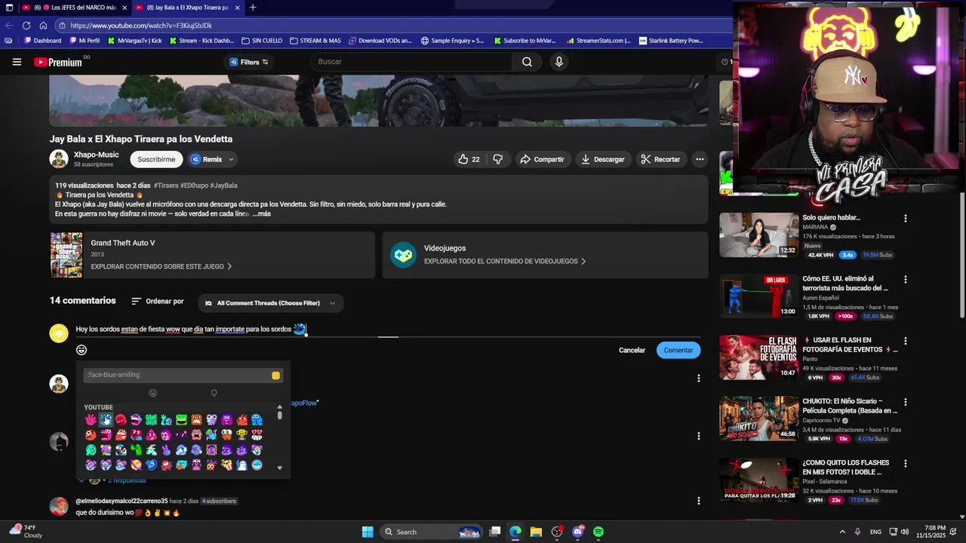Open a new browser tab
Viewport: 966px width, 543px height.
pos(253,8)
